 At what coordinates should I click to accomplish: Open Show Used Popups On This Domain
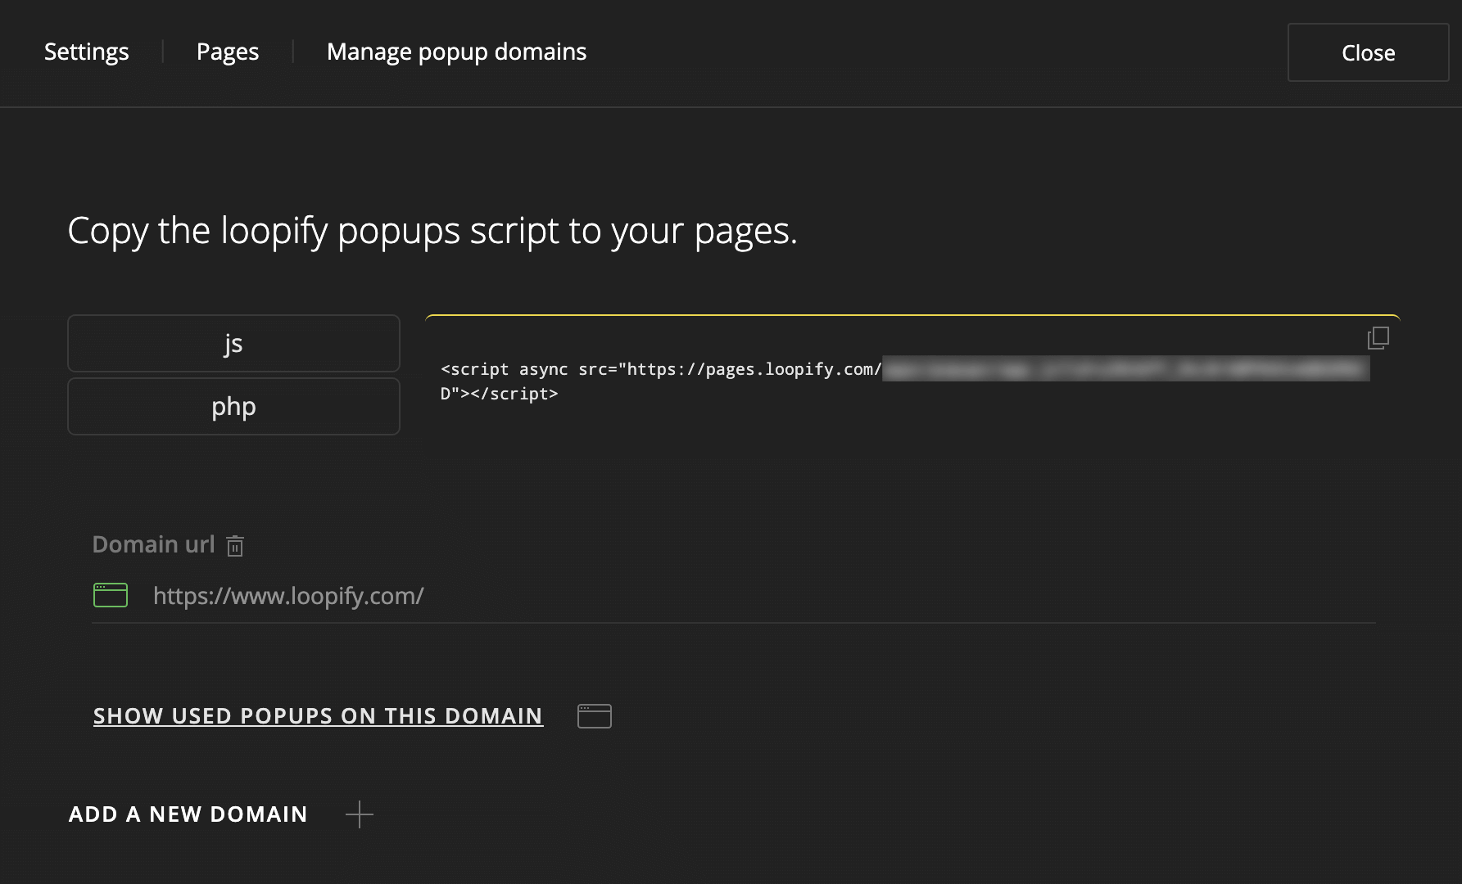[x=318, y=716]
